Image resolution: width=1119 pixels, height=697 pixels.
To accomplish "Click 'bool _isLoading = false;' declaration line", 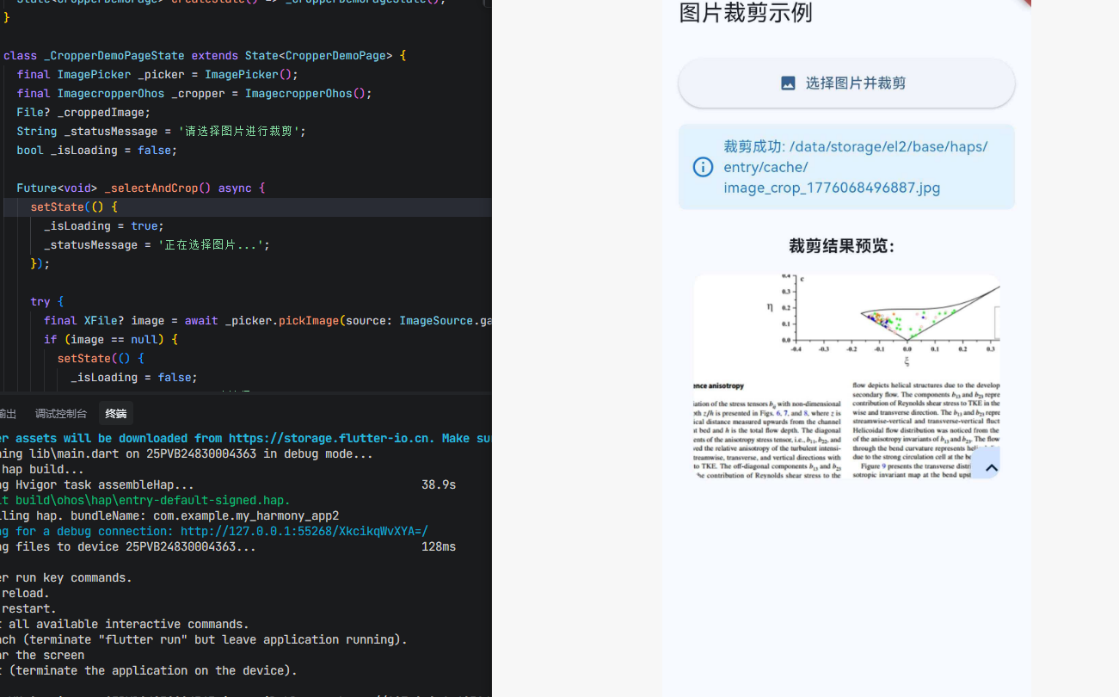I will 96,151.
